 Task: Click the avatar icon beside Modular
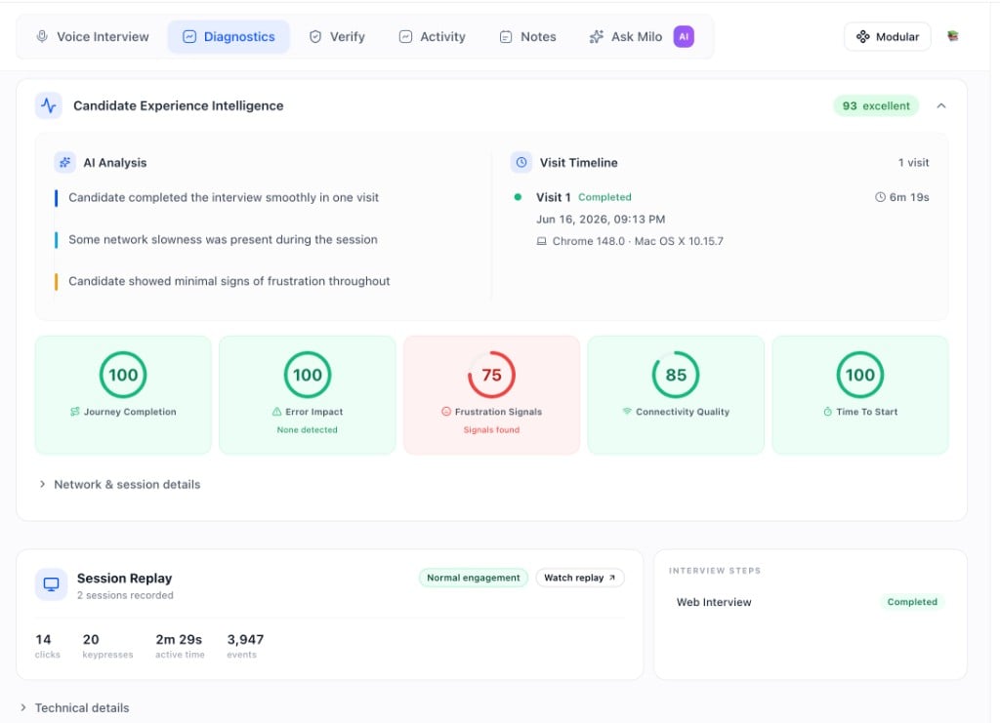pyautogui.click(x=953, y=36)
